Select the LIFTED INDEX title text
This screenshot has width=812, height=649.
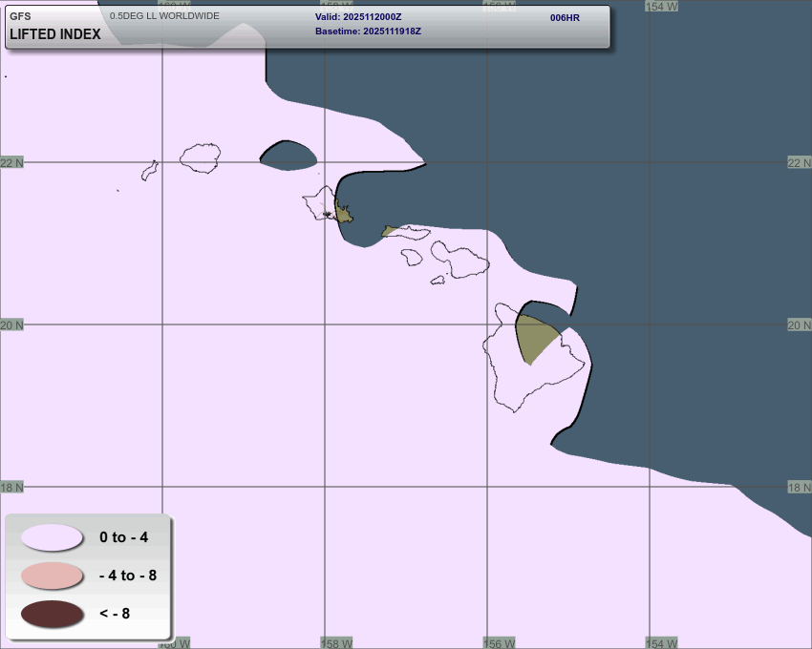click(x=54, y=34)
